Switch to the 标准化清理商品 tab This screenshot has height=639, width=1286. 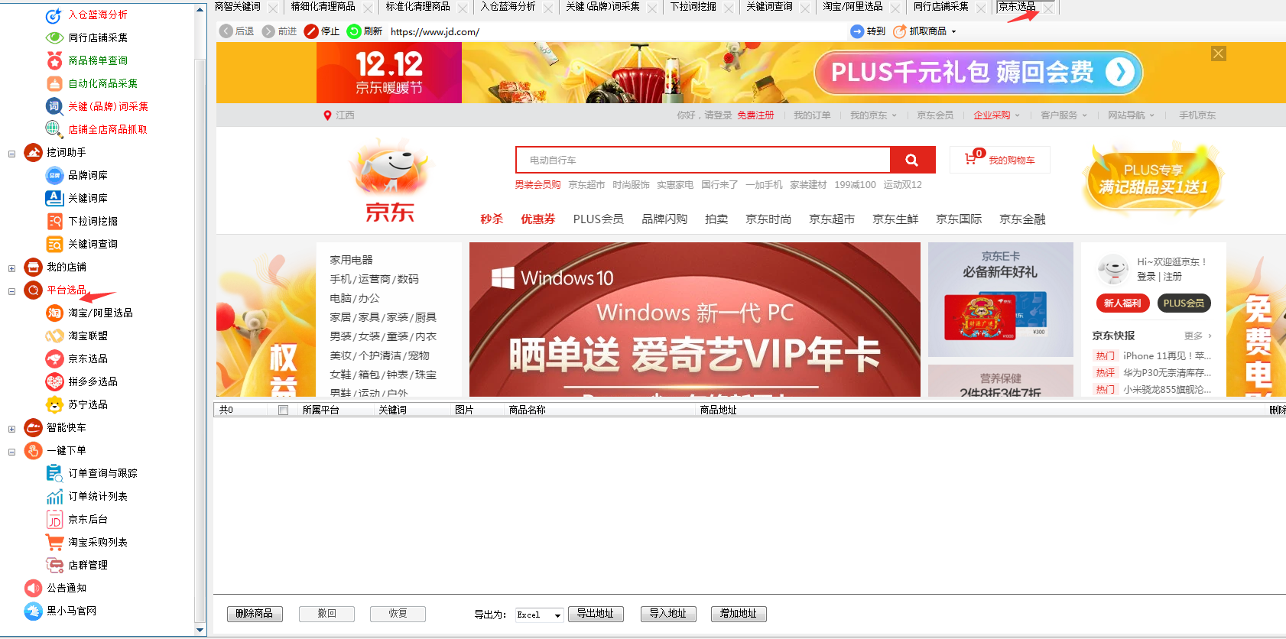coord(417,6)
